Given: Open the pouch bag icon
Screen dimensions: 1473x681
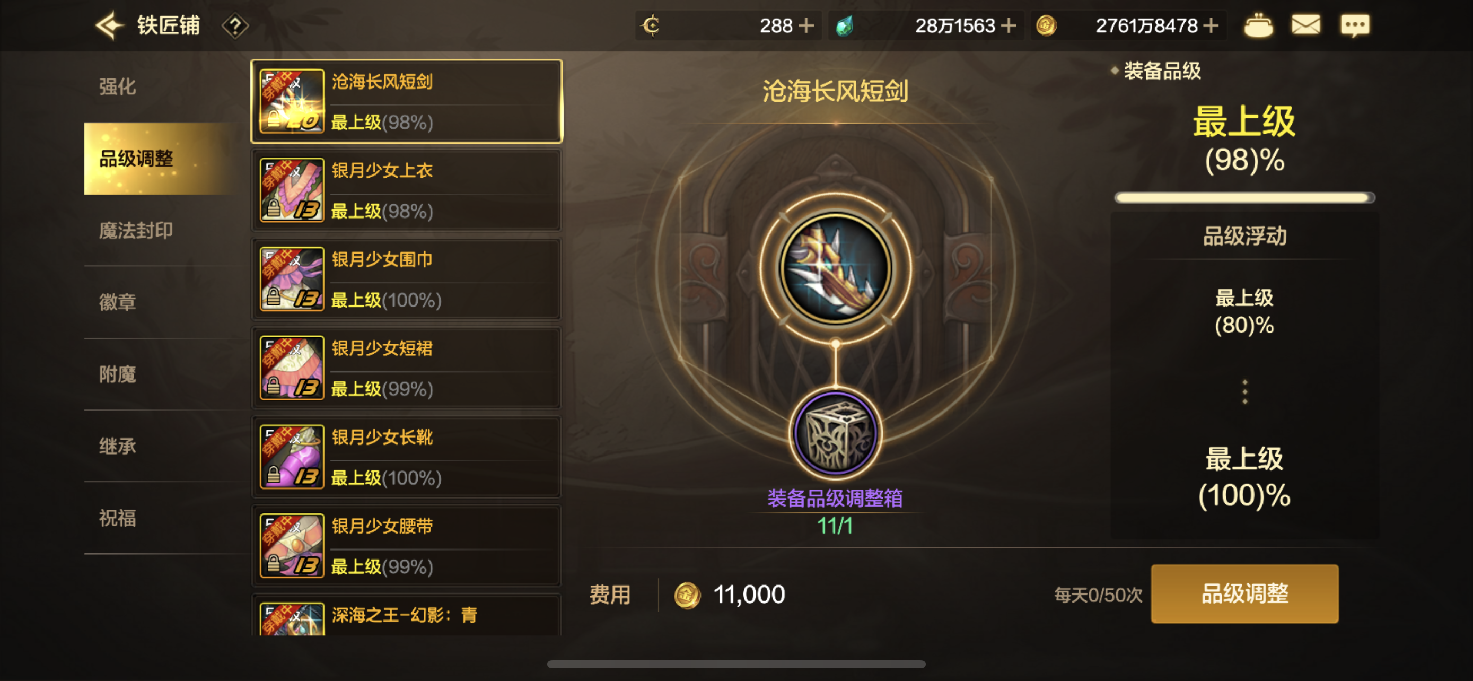Looking at the screenshot, I should coord(1258,25).
